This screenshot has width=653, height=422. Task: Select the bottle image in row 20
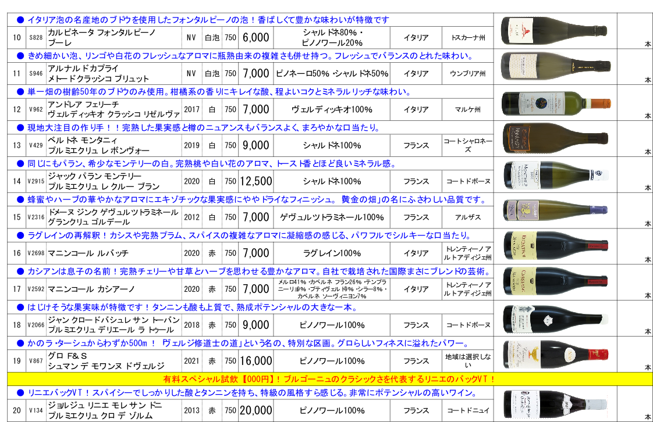click(x=555, y=403)
